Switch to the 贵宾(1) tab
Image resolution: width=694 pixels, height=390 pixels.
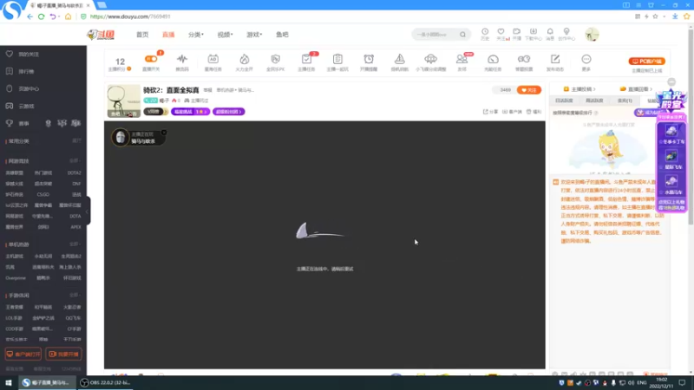point(625,101)
